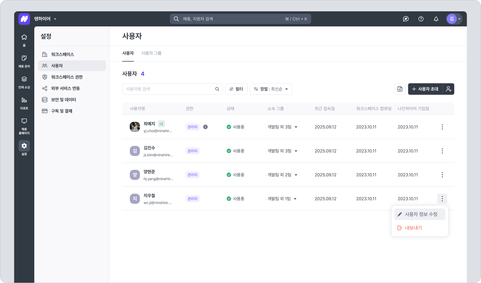Expand 개발팀 외 1팀 for 지우철
The height and width of the screenshot is (283, 481).
tap(282, 199)
